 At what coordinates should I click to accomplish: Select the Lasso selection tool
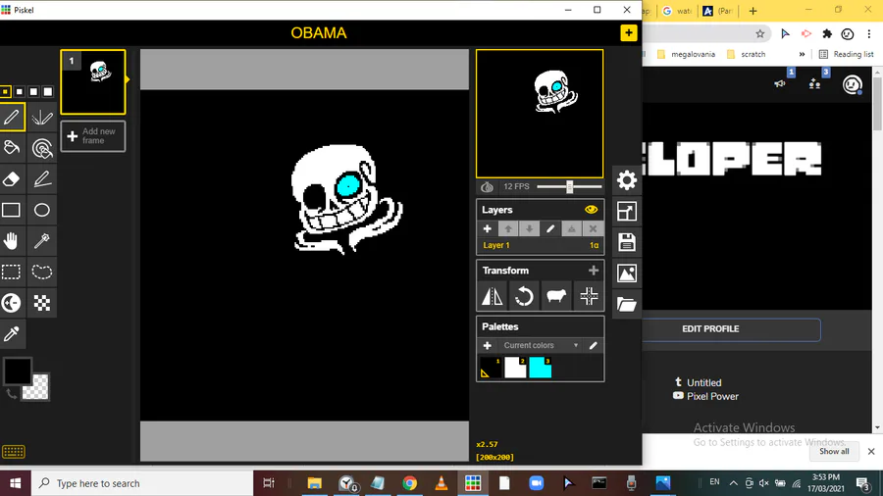point(41,272)
